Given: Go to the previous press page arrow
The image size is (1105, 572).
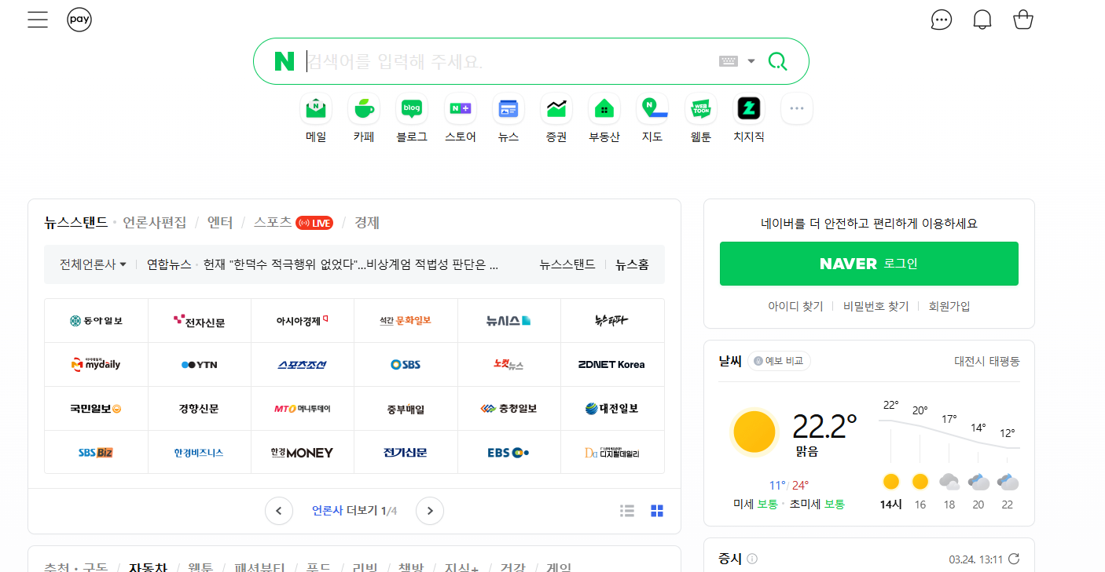Looking at the screenshot, I should [x=279, y=511].
